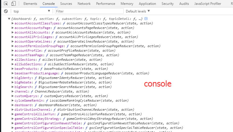Click the gameControlAllLianYunReducer function text

pos(101,114)
